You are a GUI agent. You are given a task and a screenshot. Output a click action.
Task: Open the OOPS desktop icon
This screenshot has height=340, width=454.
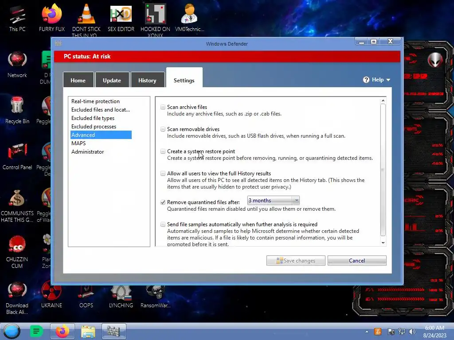[x=86, y=296]
